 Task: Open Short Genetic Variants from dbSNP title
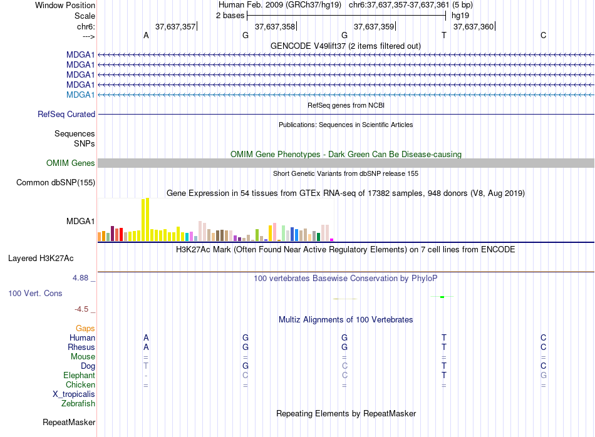[x=346, y=173]
